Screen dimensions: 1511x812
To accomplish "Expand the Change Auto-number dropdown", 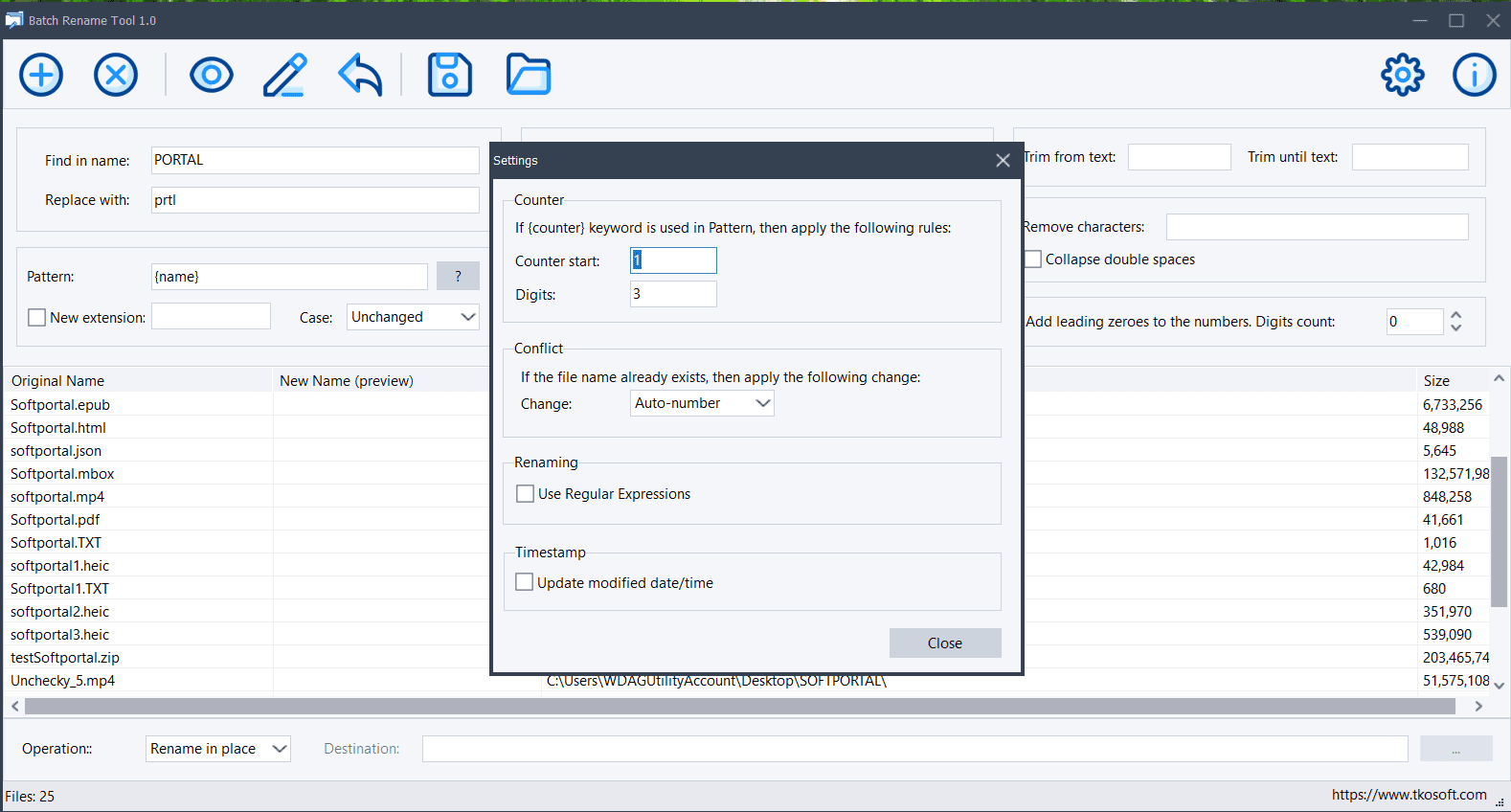I will (702, 403).
